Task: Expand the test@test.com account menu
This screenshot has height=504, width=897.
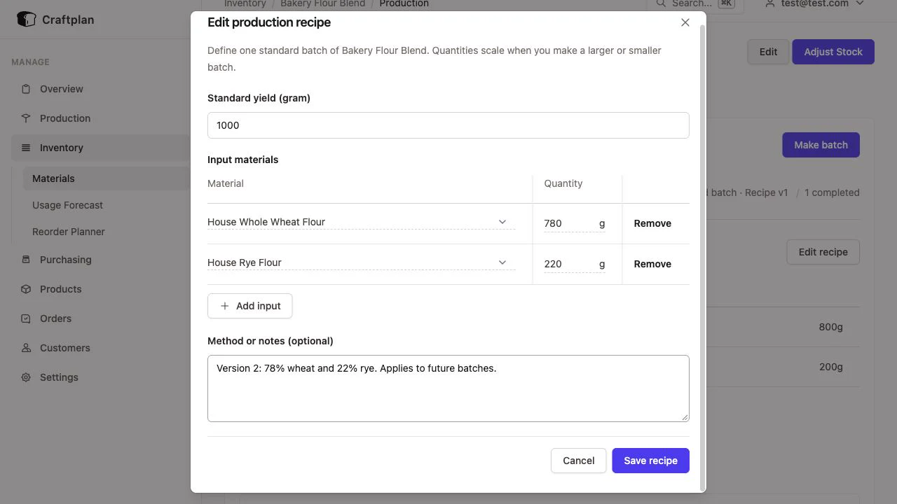Action: [x=816, y=3]
